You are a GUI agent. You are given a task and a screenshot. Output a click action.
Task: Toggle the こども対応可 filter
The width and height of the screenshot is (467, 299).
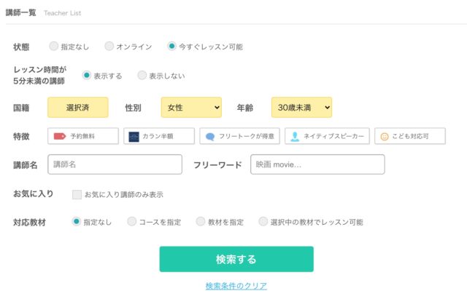click(x=410, y=136)
